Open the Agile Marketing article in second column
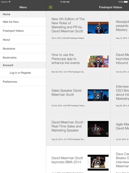 [x=122, y=126]
